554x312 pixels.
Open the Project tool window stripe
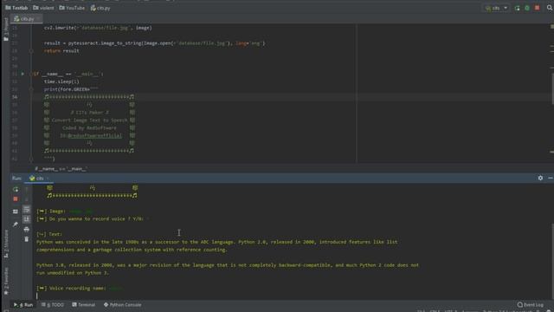(6, 29)
